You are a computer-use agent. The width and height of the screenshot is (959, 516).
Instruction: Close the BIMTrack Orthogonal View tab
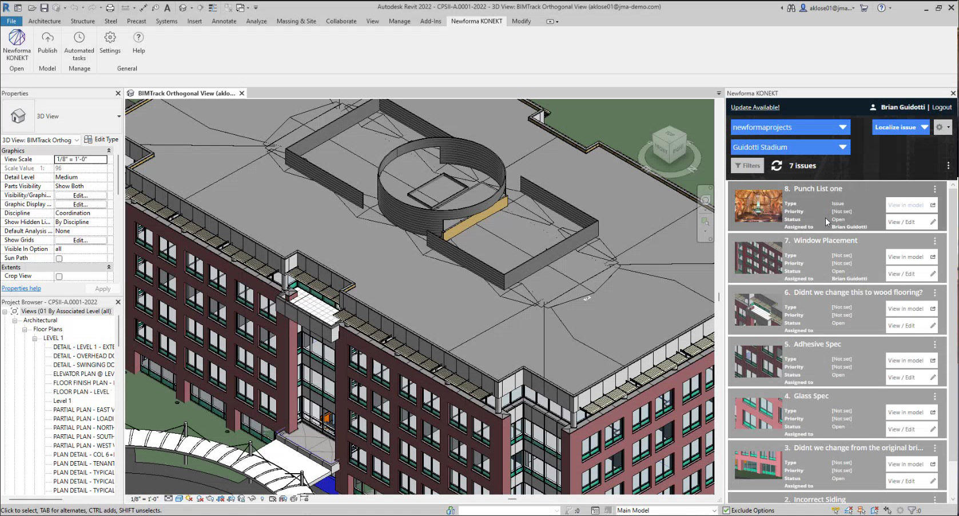click(242, 93)
